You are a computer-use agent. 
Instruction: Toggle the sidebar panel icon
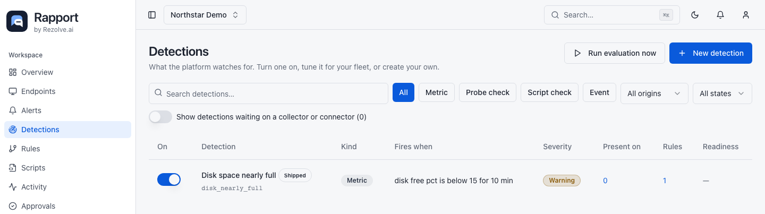point(152,15)
